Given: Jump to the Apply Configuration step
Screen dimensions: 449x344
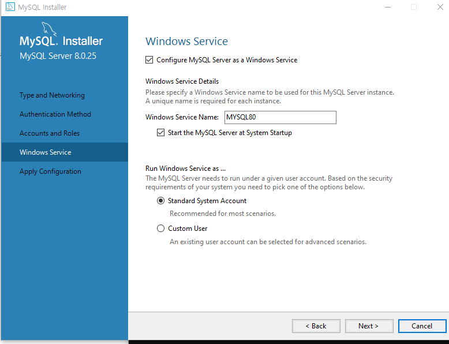Looking at the screenshot, I should tap(50, 171).
